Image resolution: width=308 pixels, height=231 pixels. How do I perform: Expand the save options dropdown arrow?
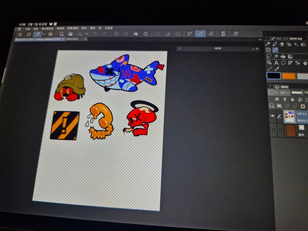coord(87,34)
